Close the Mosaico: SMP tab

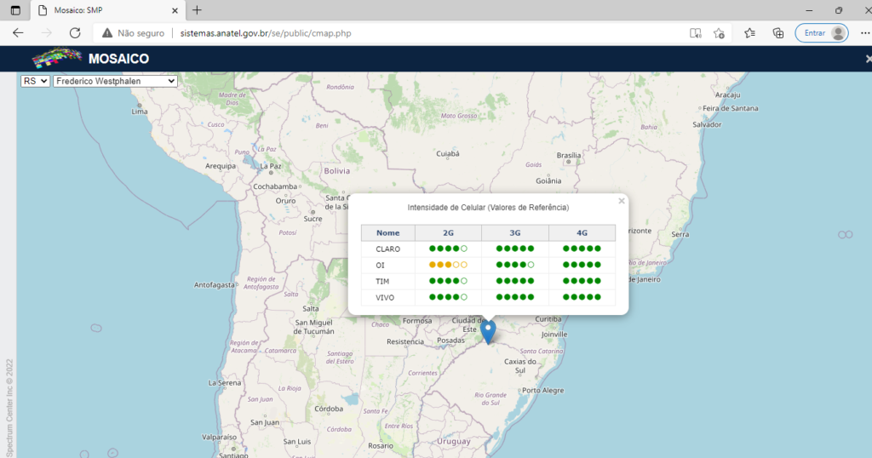click(175, 10)
